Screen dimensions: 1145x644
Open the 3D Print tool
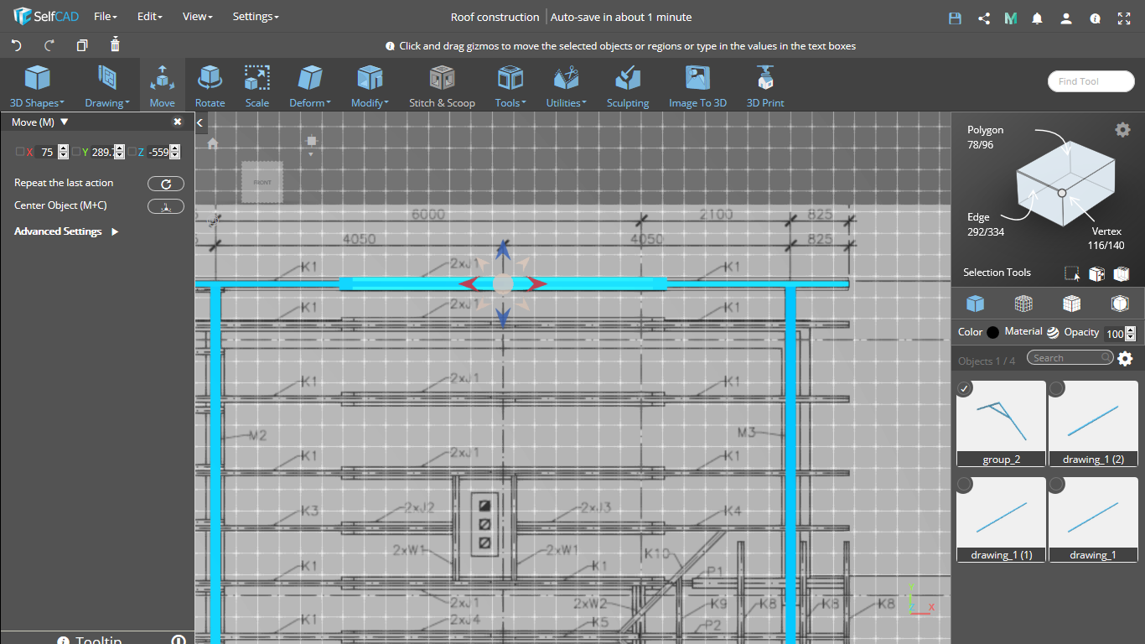(x=765, y=86)
